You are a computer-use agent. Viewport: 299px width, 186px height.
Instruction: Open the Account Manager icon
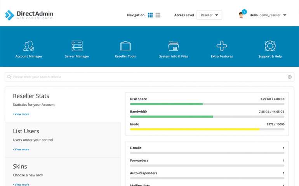point(29,46)
